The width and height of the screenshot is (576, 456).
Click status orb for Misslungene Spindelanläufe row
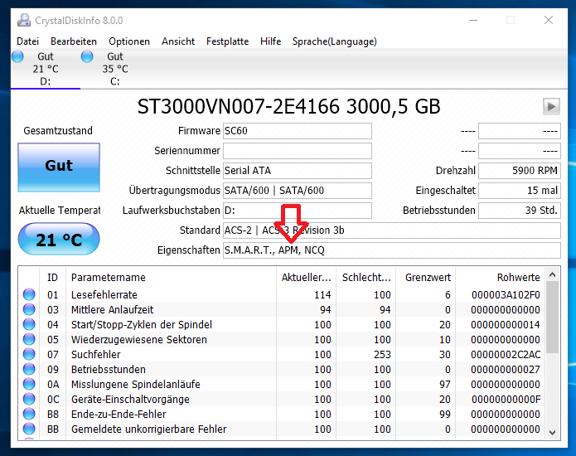click(x=29, y=384)
